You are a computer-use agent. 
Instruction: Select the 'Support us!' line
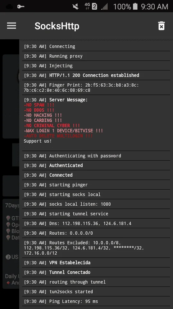pyautogui.click(x=38, y=141)
